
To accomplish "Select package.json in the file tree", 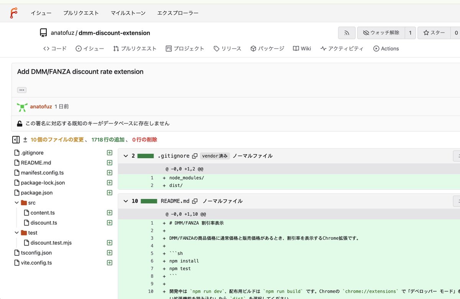I will click(37, 193).
